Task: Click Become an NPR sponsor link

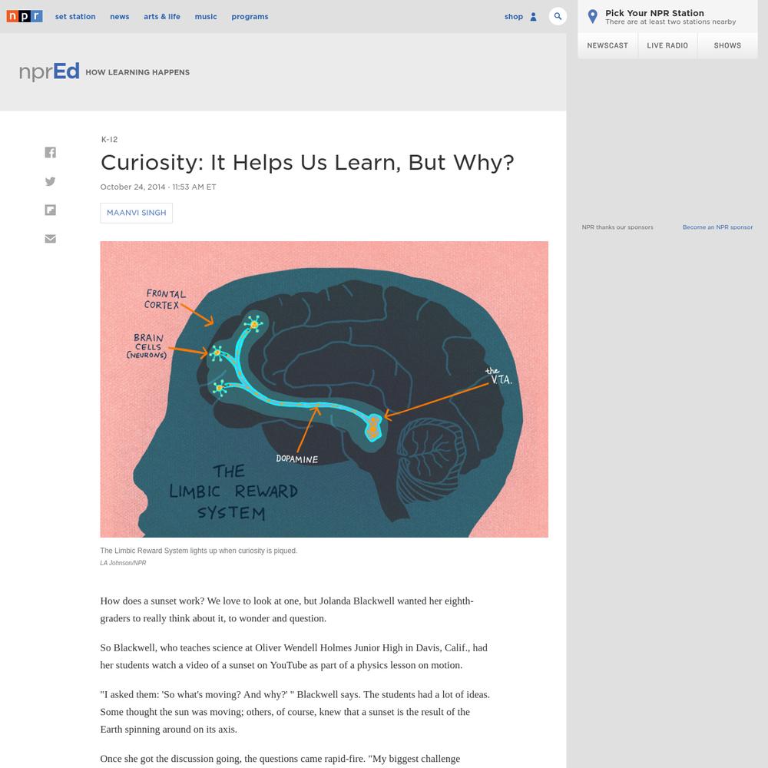Action: click(717, 227)
